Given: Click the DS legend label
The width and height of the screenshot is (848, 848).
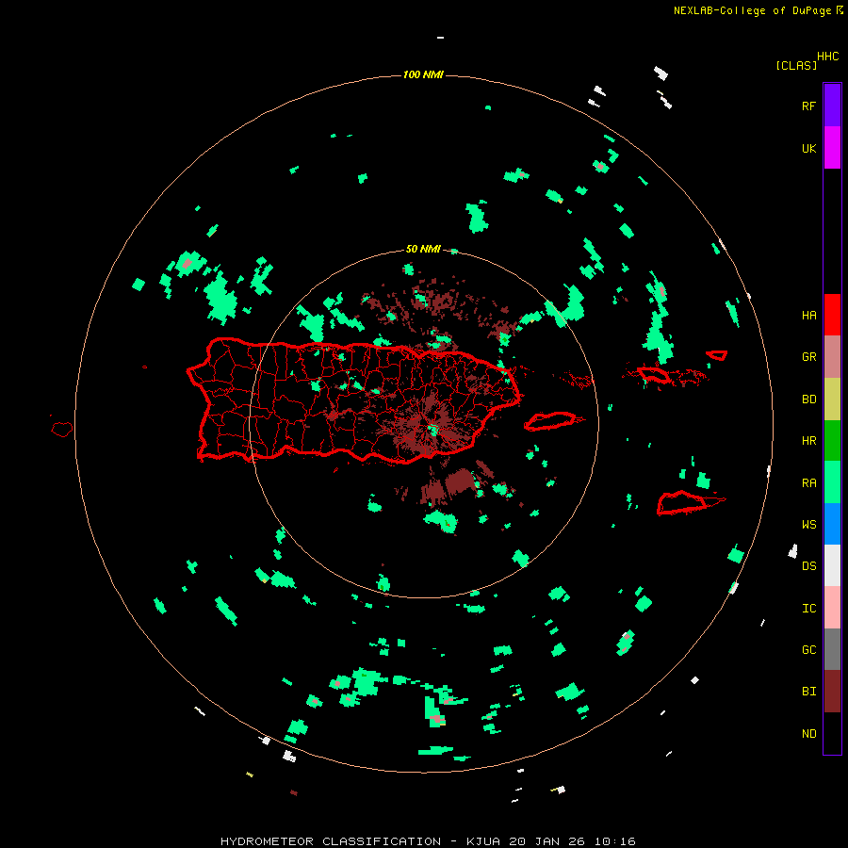Looking at the screenshot, I should (808, 566).
